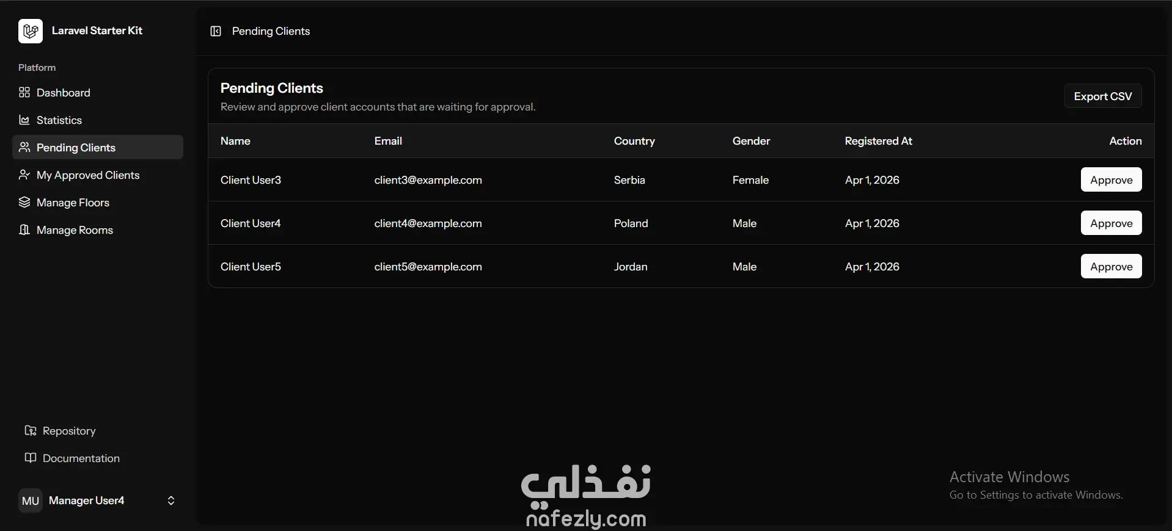Viewport: 1172px width, 531px height.
Task: Click the Repository folder icon
Action: pos(31,430)
